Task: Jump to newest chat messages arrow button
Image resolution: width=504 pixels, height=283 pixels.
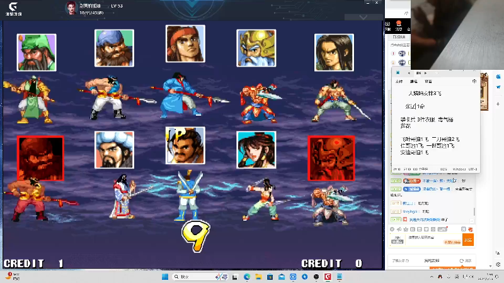Action: 471,221
